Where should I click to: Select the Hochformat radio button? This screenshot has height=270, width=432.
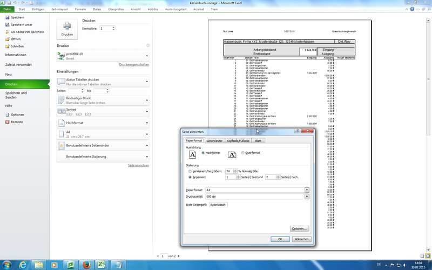click(x=202, y=153)
